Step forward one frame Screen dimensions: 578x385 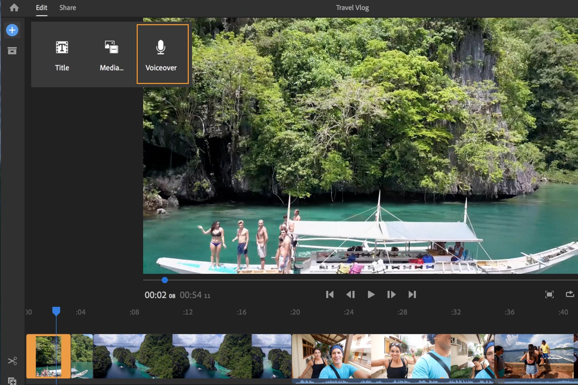pos(391,294)
